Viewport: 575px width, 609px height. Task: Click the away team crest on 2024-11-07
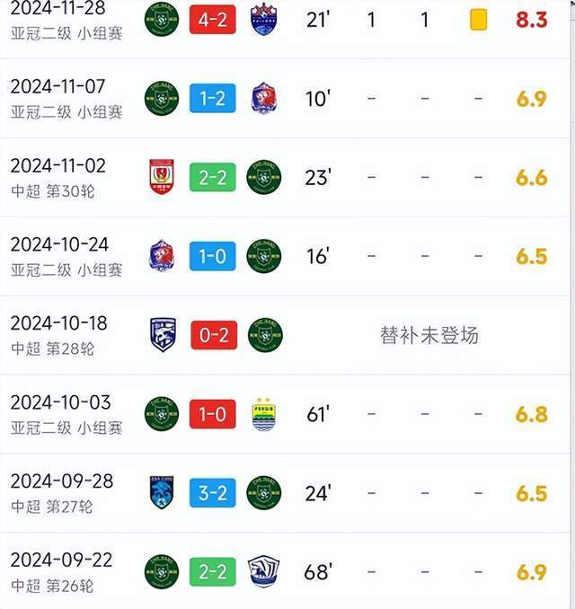264,98
